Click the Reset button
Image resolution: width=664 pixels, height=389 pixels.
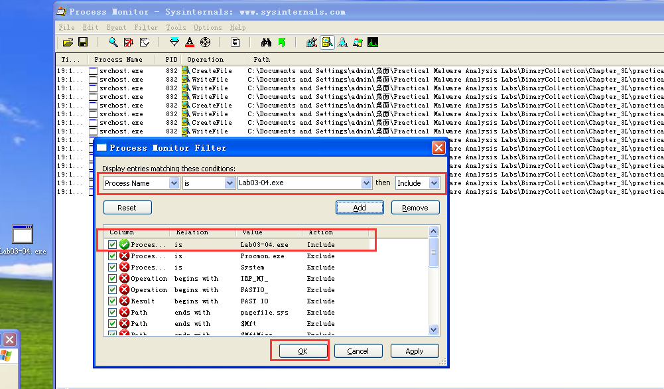click(127, 208)
